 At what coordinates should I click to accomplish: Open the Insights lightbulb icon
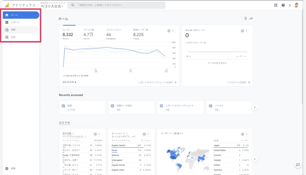point(246,18)
